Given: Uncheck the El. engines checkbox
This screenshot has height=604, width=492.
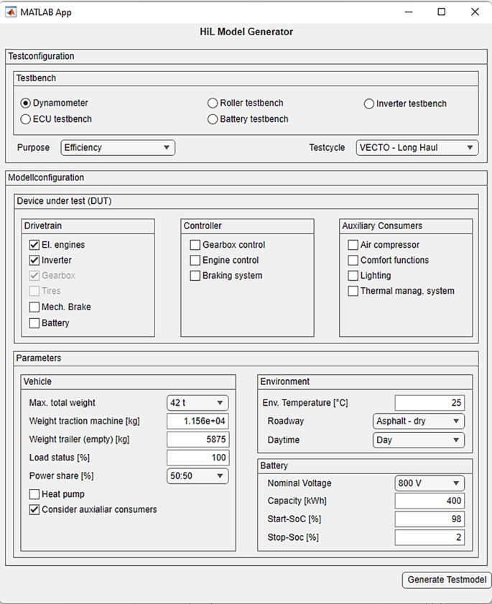Looking at the screenshot, I should 34,245.
